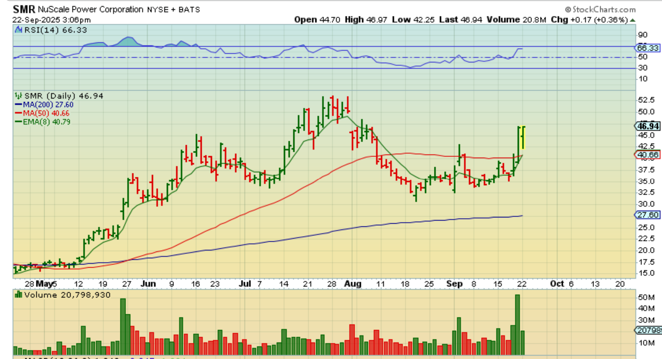Image resolution: width=662 pixels, height=359 pixels.
Task: Select the 17.5 price axis label
Action: (x=646, y=262)
